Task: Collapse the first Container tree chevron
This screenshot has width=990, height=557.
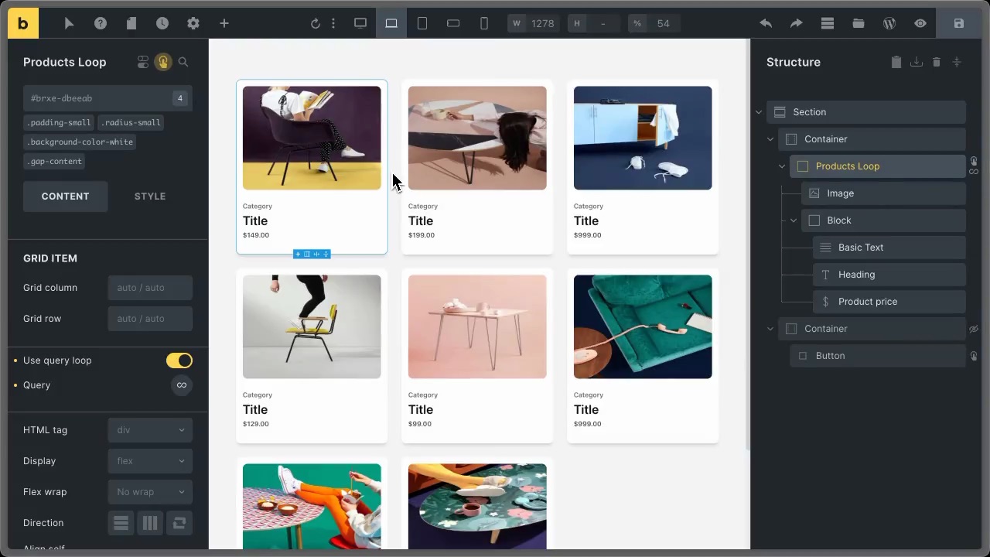Action: (x=770, y=139)
